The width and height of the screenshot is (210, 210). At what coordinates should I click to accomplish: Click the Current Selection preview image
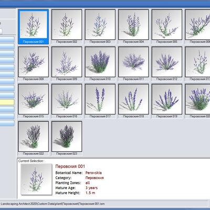pyautogui.click(x=36, y=180)
